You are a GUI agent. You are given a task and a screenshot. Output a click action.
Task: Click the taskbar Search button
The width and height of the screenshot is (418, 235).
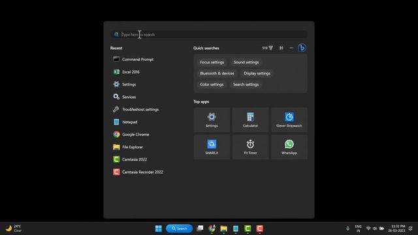click(179, 228)
